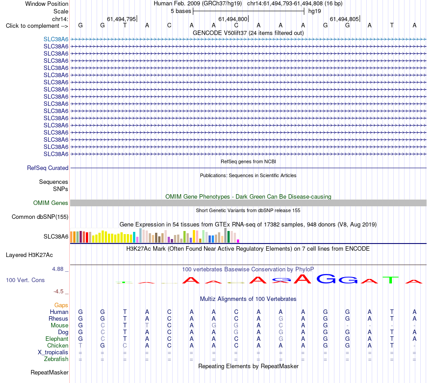The width and height of the screenshot is (427, 383).
Task: Click the 61,494,795 position marker
Action: pos(121,19)
